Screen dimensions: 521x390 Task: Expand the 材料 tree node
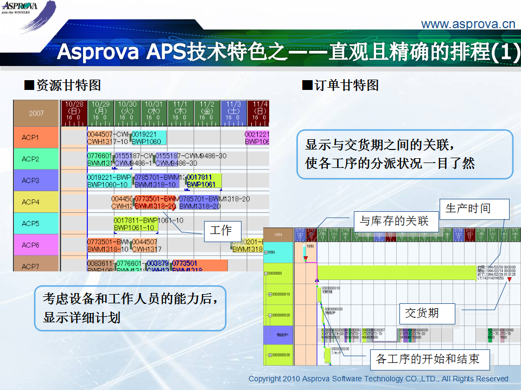tap(266, 252)
